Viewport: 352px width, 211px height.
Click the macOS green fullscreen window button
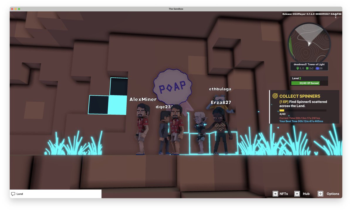coord(19,9)
